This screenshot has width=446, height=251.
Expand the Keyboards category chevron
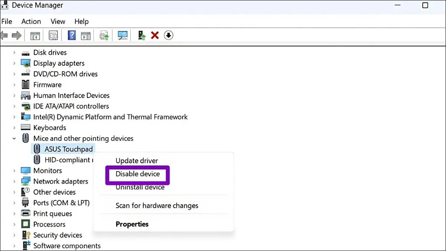pyautogui.click(x=14, y=128)
